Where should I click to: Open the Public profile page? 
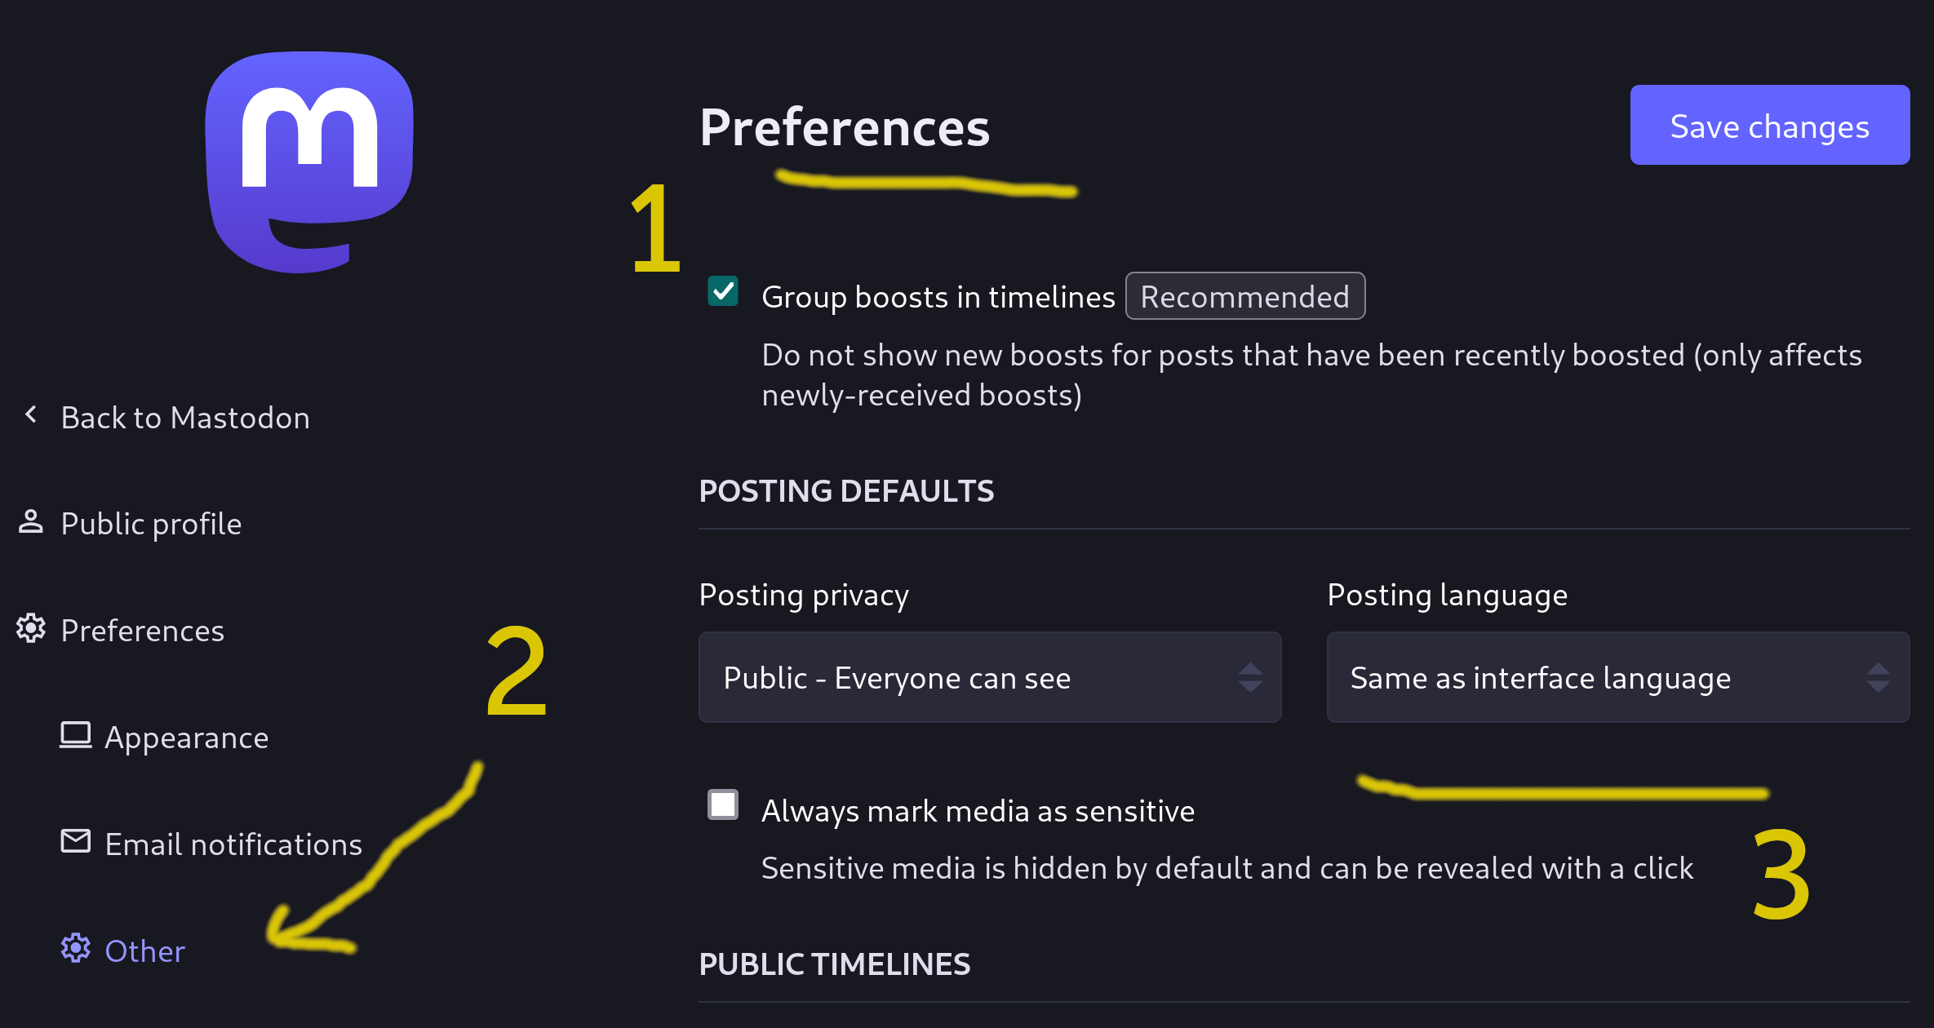click(151, 524)
